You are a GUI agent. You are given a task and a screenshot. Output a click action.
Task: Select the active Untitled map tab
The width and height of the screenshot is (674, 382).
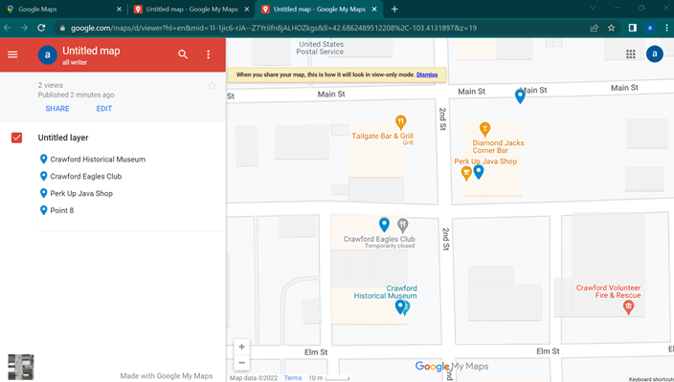pos(320,9)
